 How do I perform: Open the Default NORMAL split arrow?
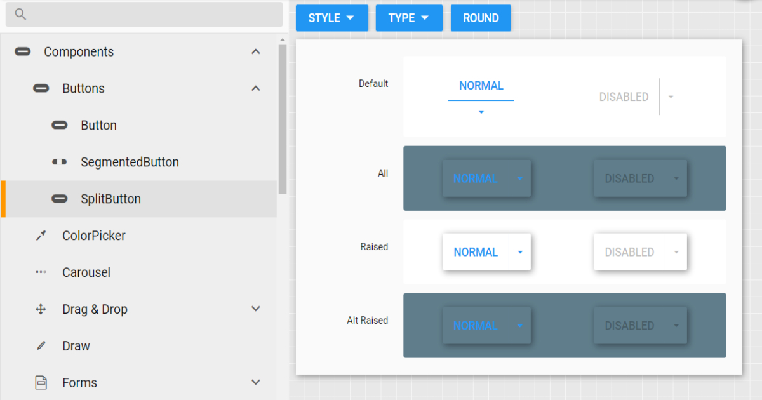point(481,112)
